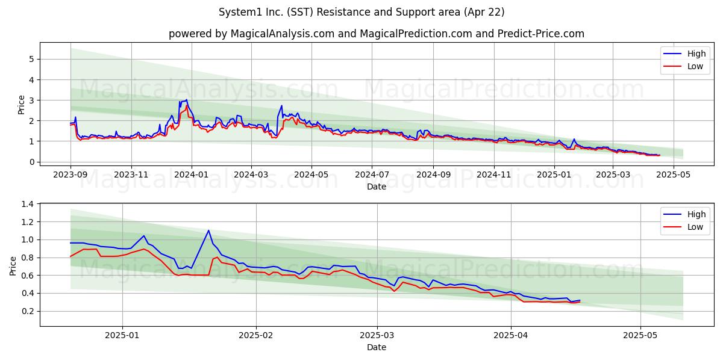Click the '2025-04' label on the lower x-axis
723x361 pixels.
511,335
